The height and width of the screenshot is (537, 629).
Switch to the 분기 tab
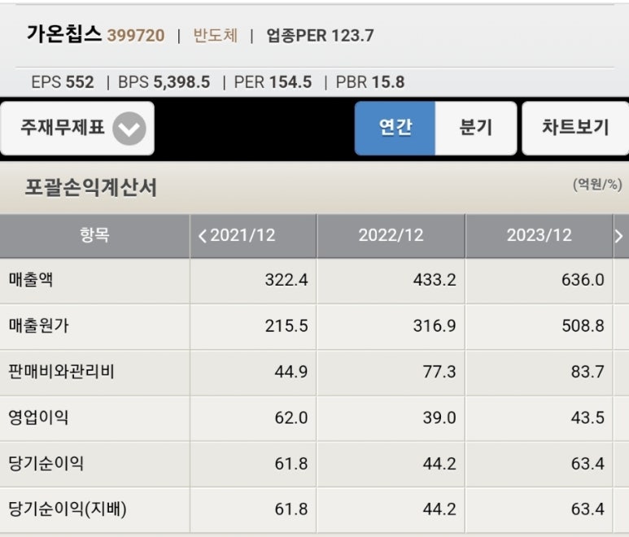pyautogui.click(x=476, y=128)
